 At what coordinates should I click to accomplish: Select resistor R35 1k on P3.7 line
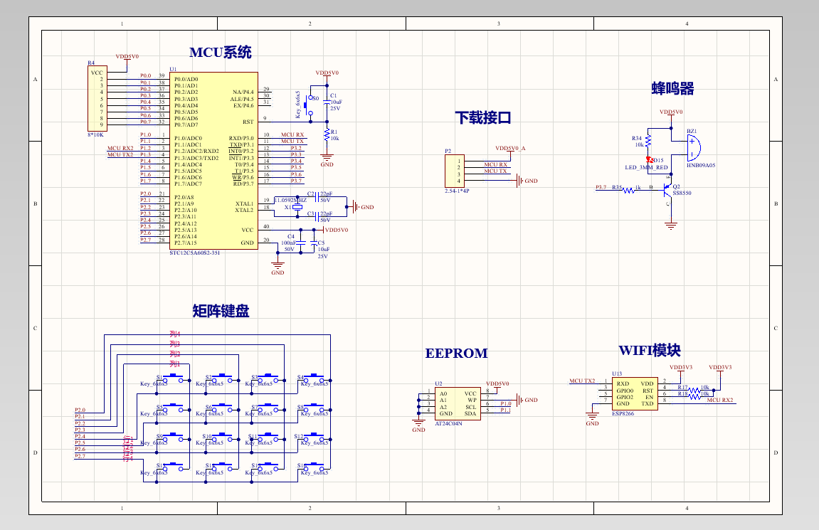pos(630,191)
